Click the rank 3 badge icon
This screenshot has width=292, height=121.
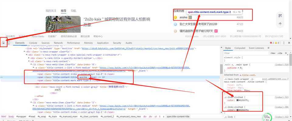175,31
